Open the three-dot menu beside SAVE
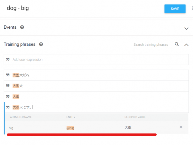Image resolution: width=193 pixels, height=145 pixels. 192,8
